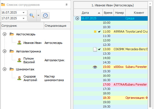Image resolution: width=154 pixels, height=109 pixels.
Task: Select the empty 10:00 time slot
Action: 111,23
